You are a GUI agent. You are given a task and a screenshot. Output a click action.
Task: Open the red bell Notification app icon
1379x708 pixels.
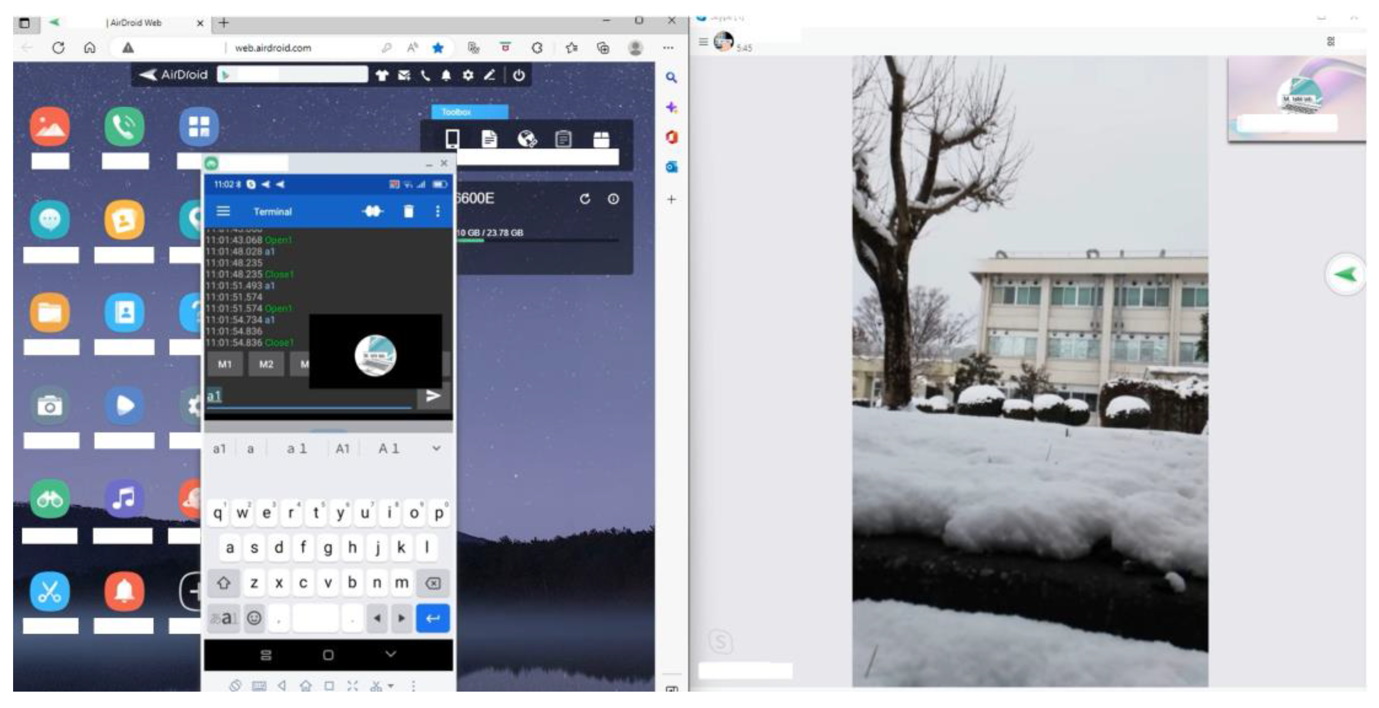pos(124,592)
